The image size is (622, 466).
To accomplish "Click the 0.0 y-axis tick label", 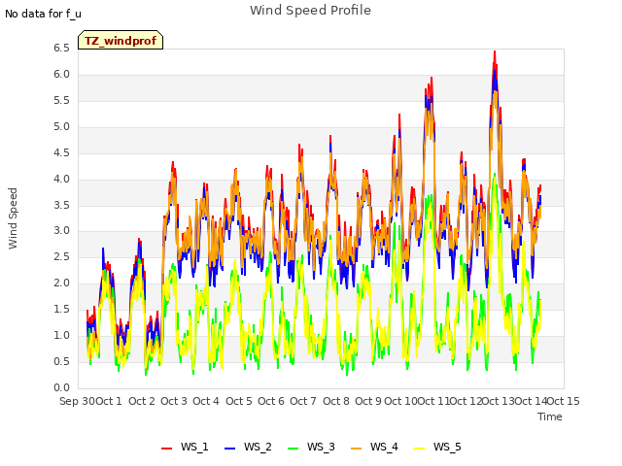I will click(x=61, y=387).
